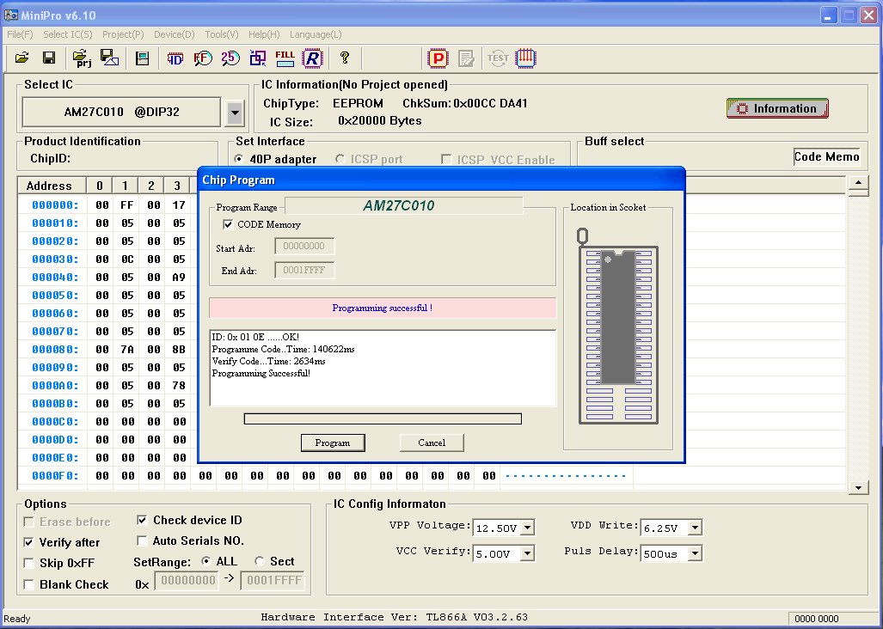Click the chip ID toolbar icon
Screen dimensions: 883x629
pyautogui.click(x=175, y=58)
